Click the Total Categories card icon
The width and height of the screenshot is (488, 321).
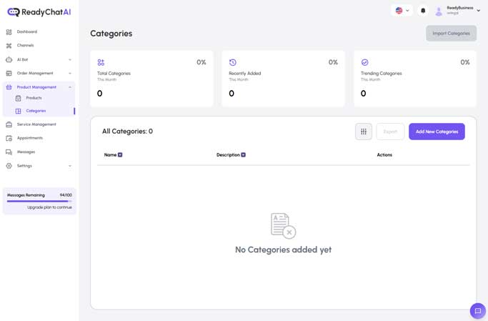click(101, 63)
